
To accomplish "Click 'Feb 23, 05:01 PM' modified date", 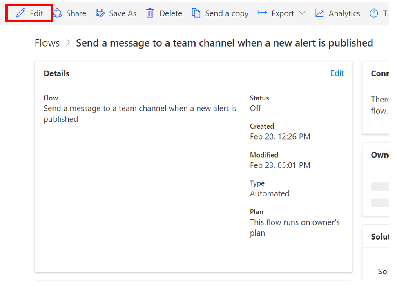I will 280,165.
